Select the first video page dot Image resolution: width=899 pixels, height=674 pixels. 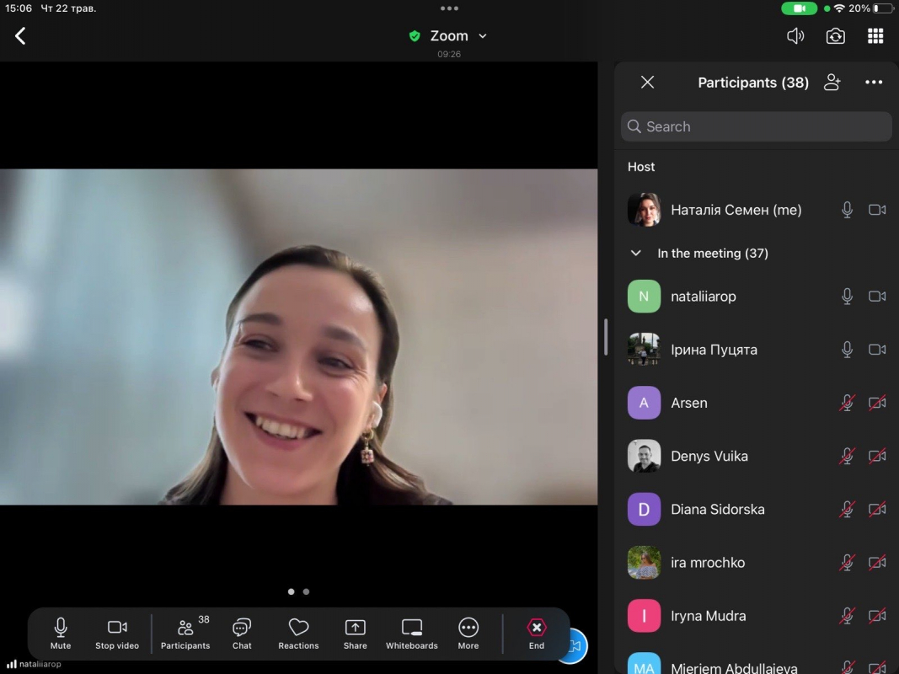pos(292,591)
